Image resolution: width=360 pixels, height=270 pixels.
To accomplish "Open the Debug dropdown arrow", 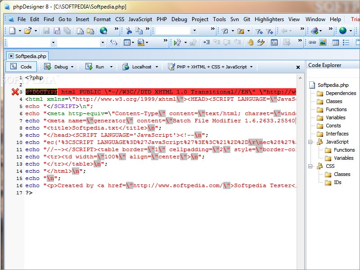I will click(72, 67).
